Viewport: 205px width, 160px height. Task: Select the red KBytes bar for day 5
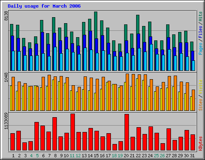[37, 136]
